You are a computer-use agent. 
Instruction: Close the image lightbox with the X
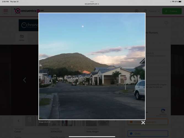click(x=143, y=123)
